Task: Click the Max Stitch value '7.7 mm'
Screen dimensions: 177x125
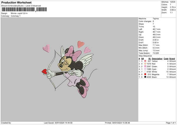Action: click(x=156, y=45)
